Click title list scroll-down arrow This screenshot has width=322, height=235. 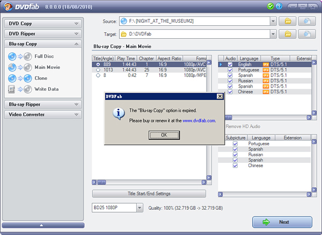209,177
